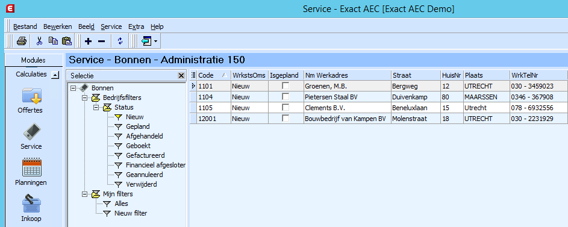The height and width of the screenshot is (227, 568).
Task: Open dropdown arrow beside the toolbar export icon
Action: pyautogui.click(x=156, y=42)
